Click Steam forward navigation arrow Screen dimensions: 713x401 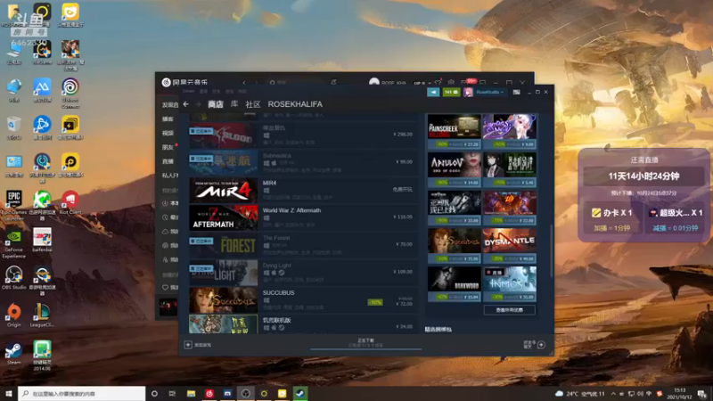(198, 104)
